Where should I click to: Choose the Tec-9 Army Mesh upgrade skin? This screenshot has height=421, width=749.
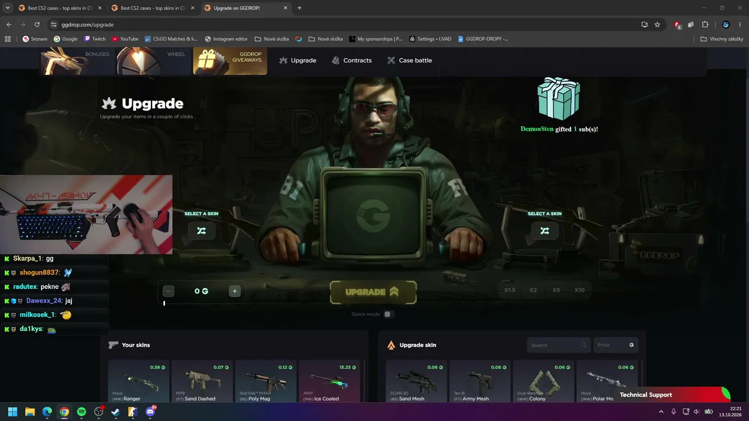(x=480, y=381)
